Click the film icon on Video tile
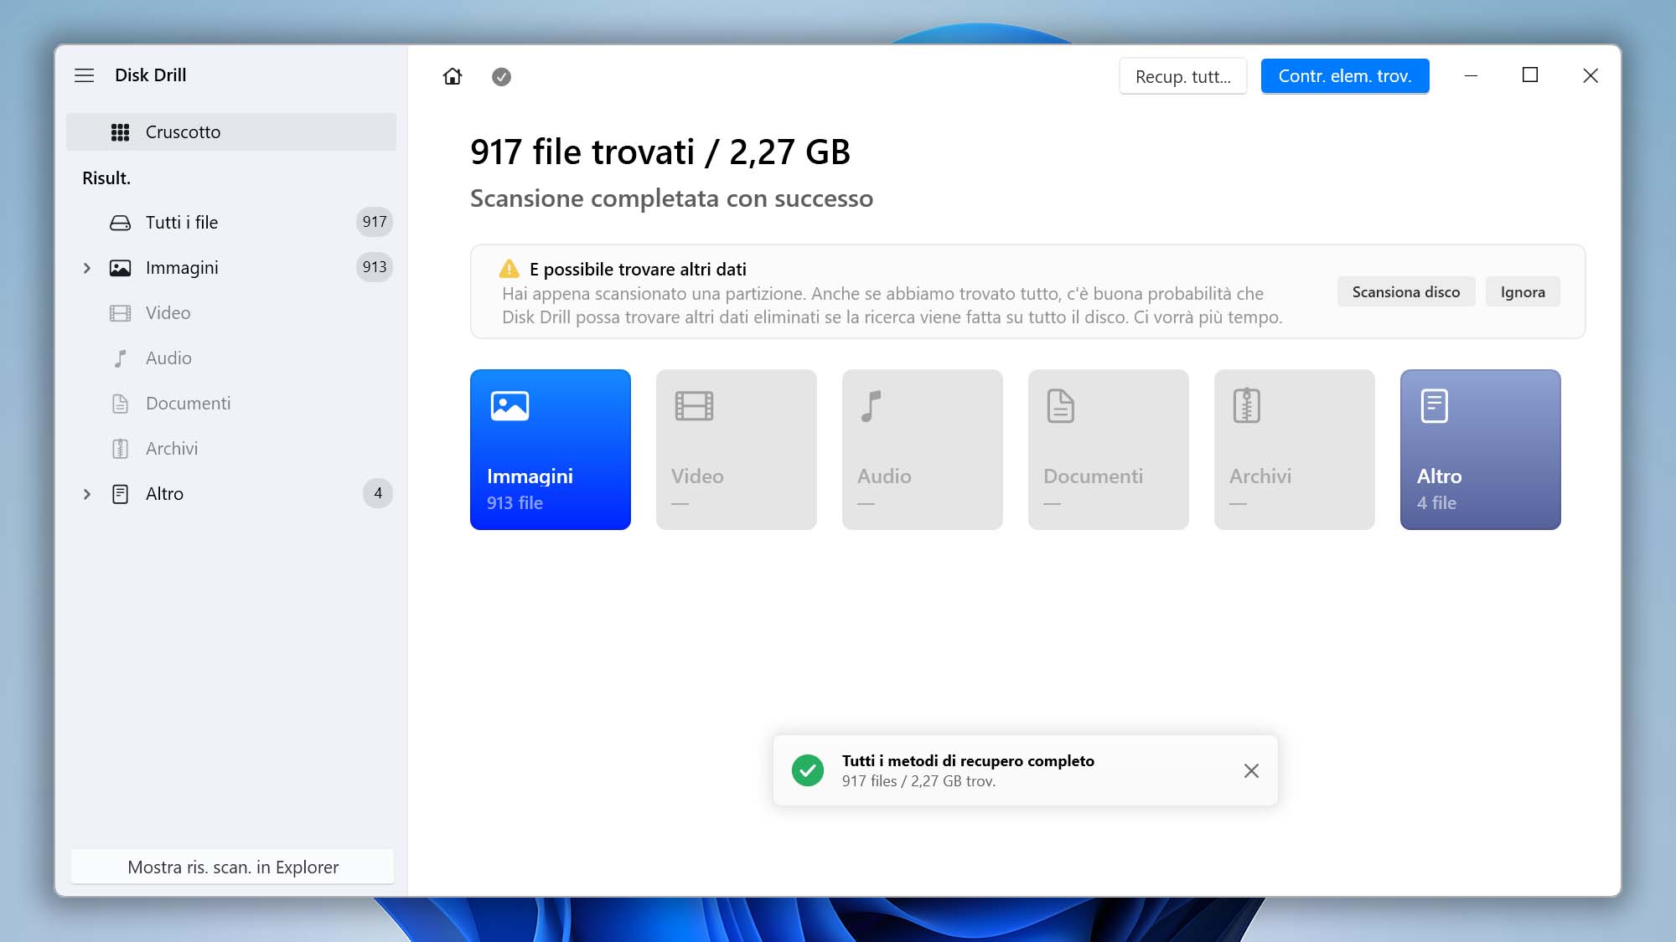 click(x=695, y=406)
